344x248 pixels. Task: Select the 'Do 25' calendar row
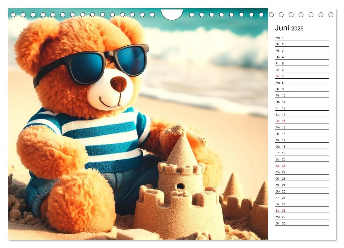click(x=302, y=191)
